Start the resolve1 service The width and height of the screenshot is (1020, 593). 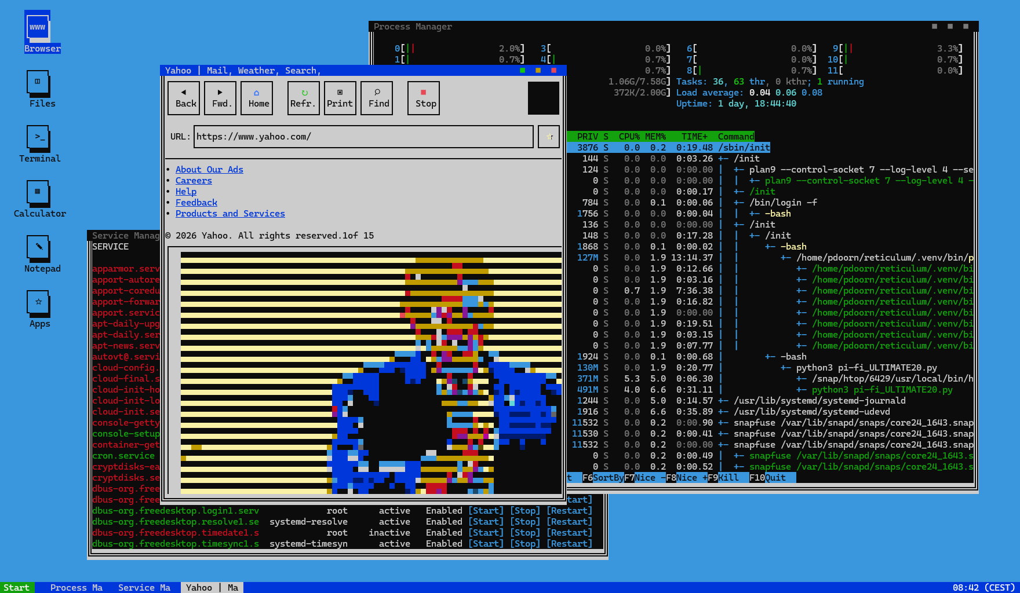(x=486, y=522)
